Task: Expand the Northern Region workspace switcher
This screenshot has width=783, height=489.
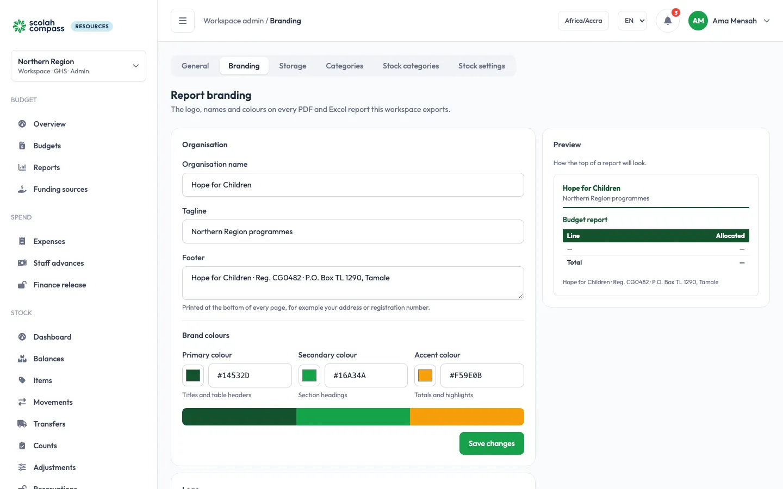Action: coord(78,66)
